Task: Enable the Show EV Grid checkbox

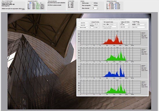Action: point(121,22)
